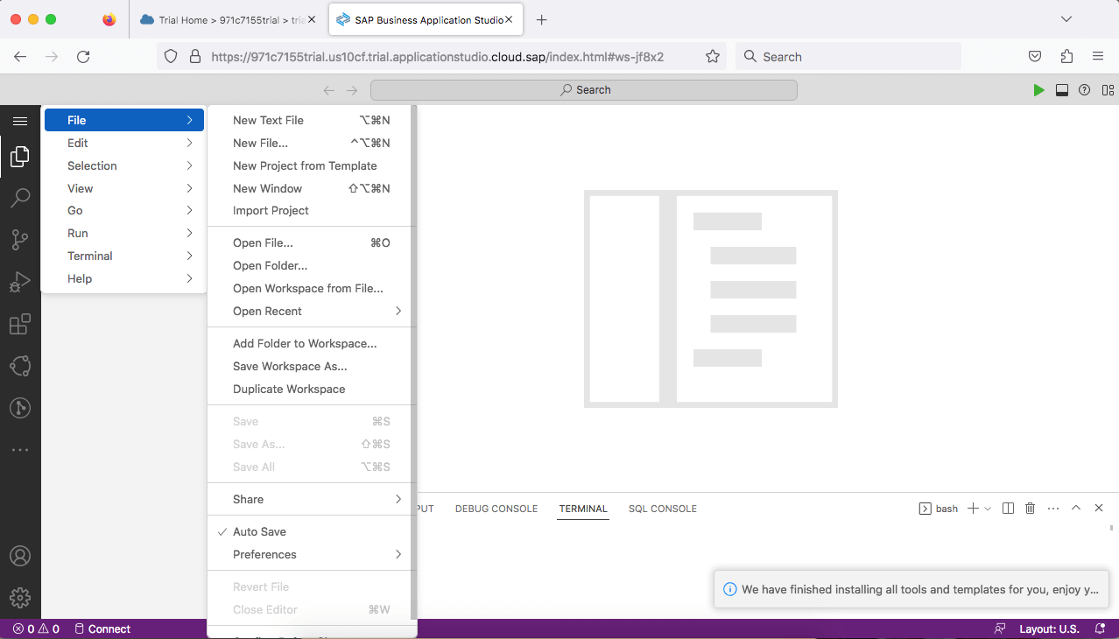Open terminal panel more actions ellipsis
This screenshot has width=1119, height=639.
(1053, 509)
